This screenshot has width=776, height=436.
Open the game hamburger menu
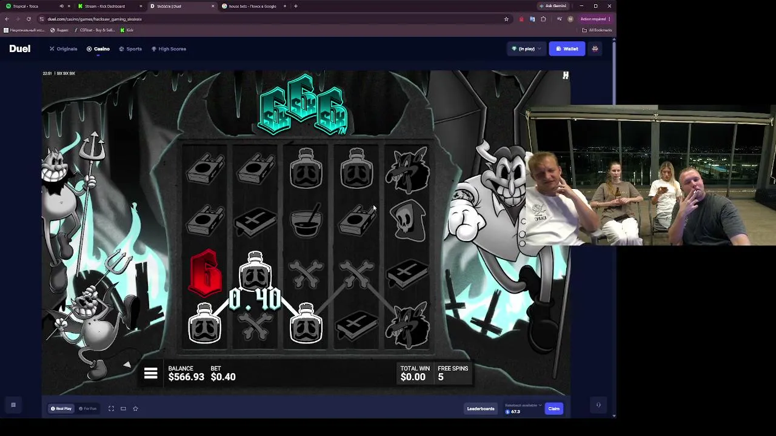(x=150, y=374)
